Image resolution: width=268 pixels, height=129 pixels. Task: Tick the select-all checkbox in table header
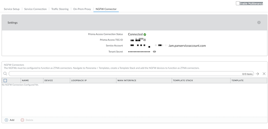point(5,80)
